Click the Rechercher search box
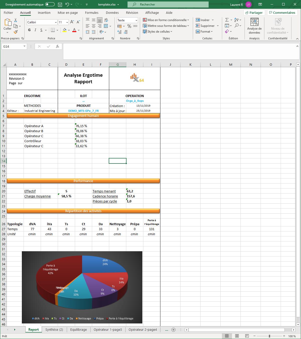 coord(168,5)
